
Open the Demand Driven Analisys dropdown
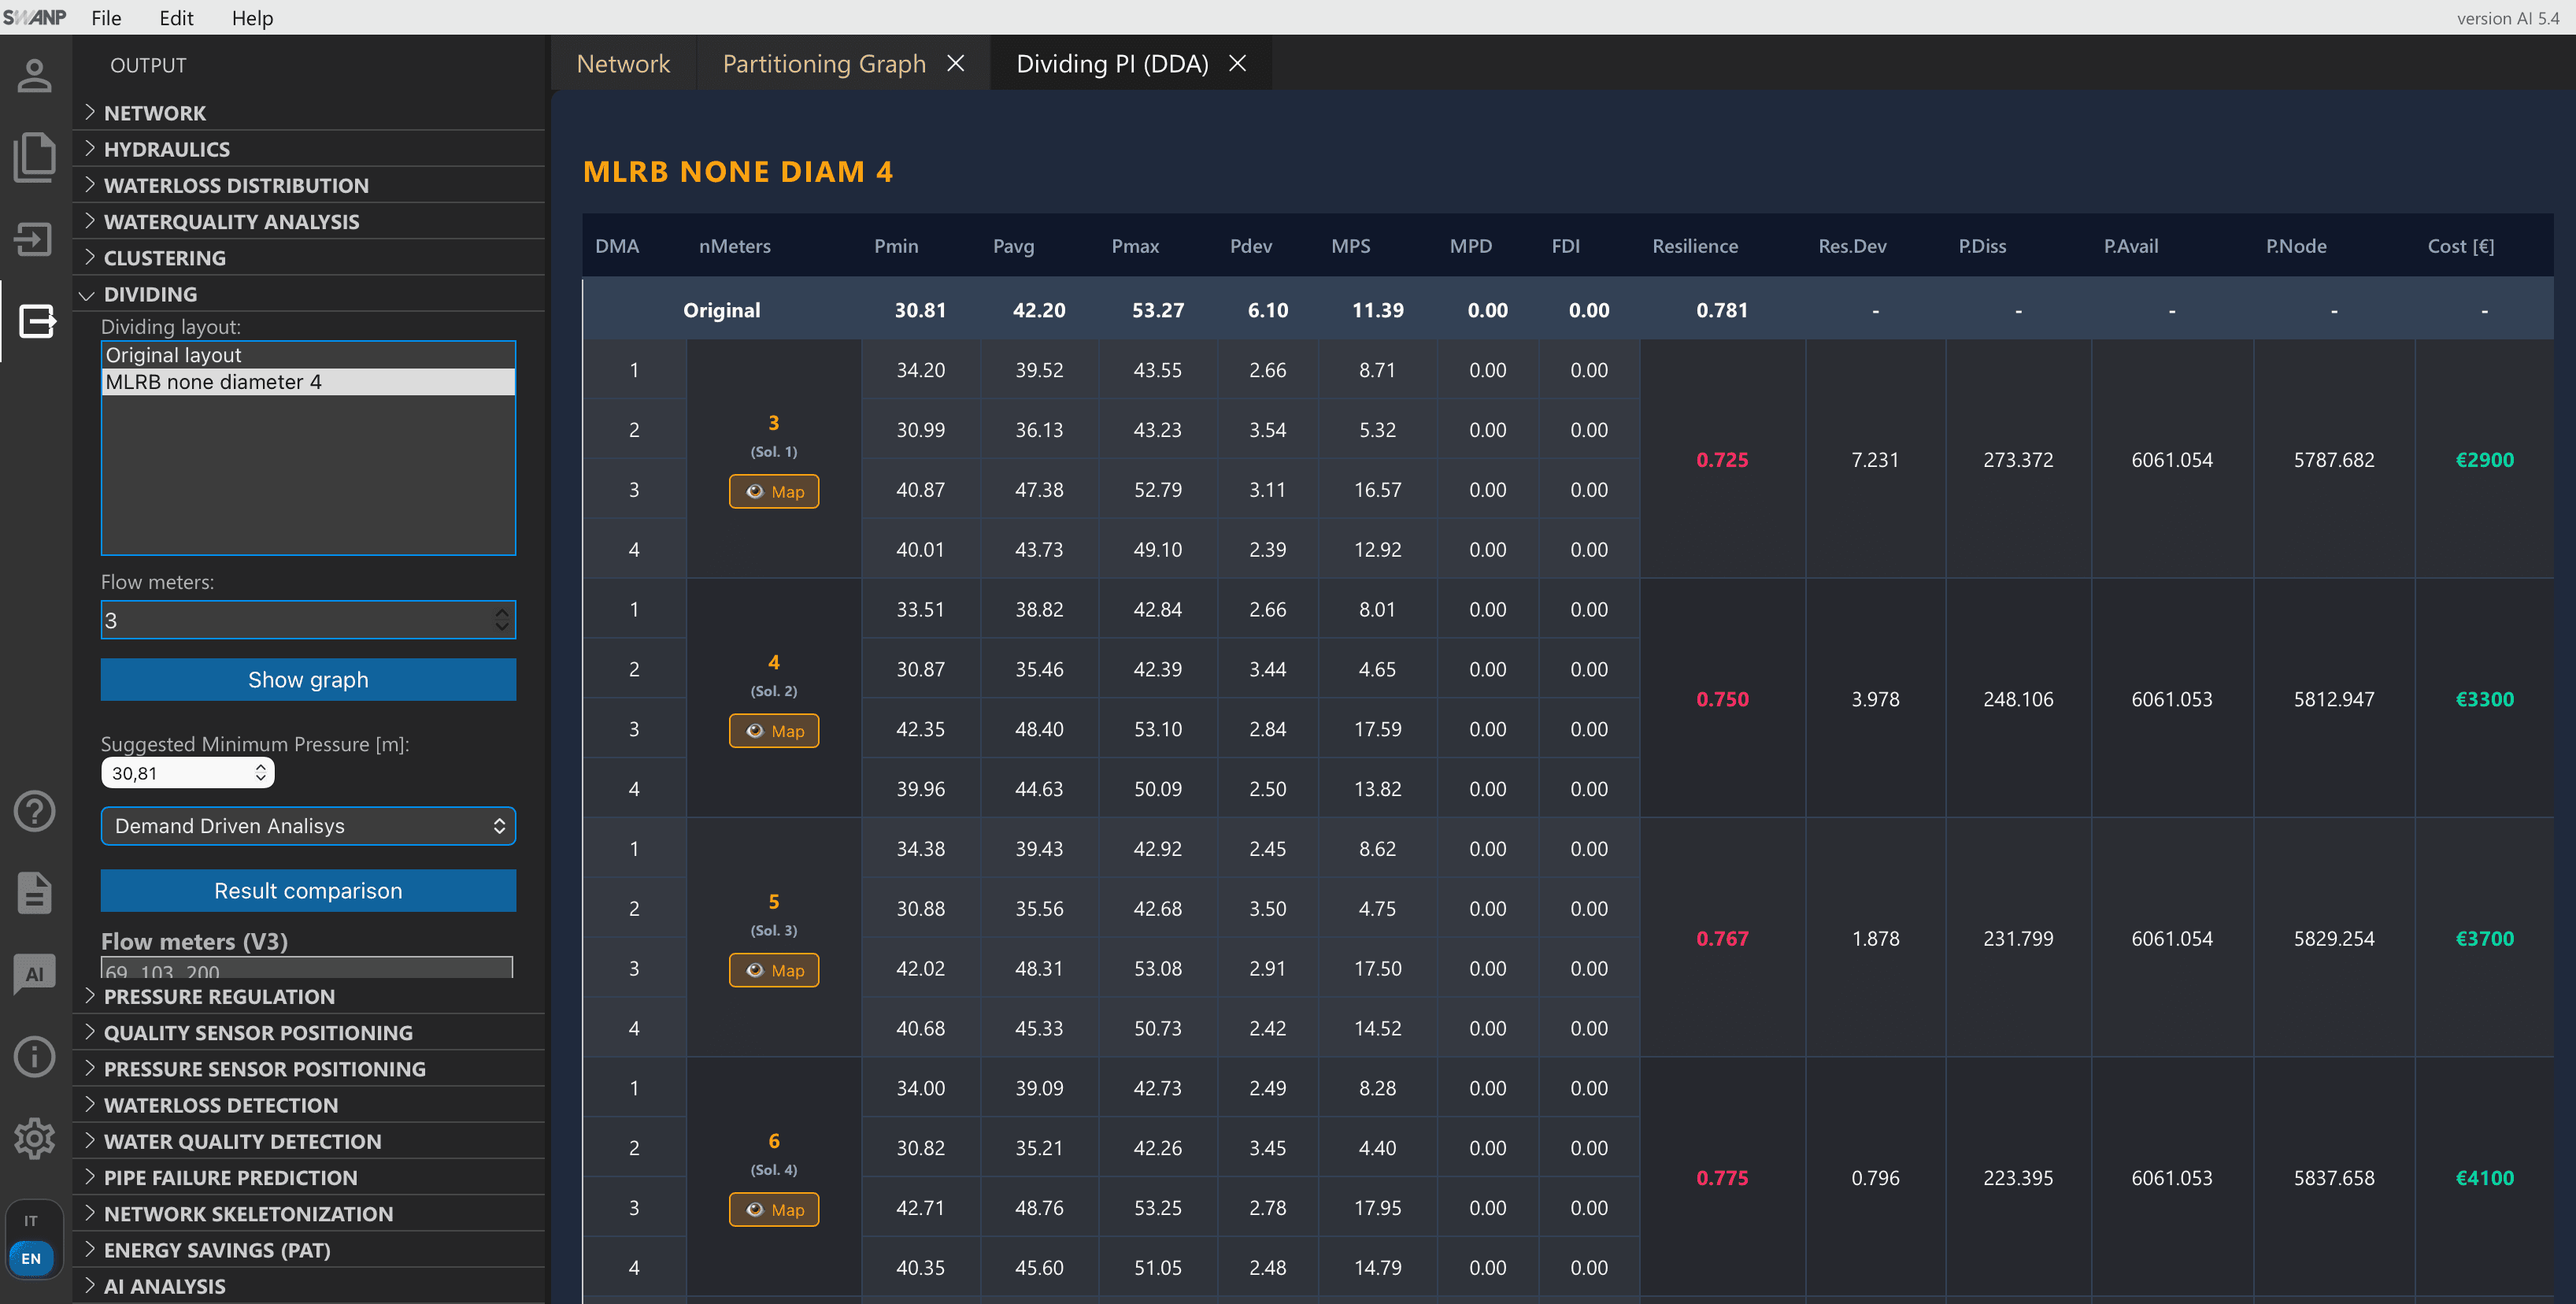pos(308,826)
